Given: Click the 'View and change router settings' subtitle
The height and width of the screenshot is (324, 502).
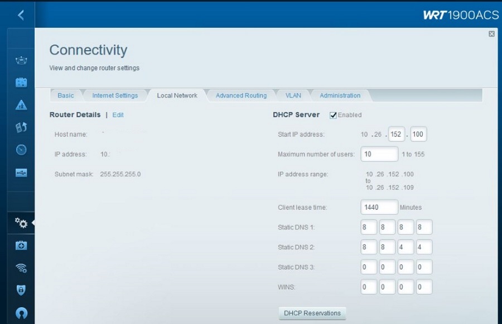Looking at the screenshot, I should [x=94, y=68].
